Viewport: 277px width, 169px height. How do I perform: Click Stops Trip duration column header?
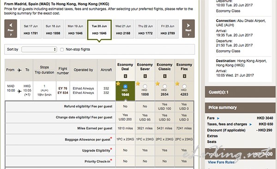[44, 70]
